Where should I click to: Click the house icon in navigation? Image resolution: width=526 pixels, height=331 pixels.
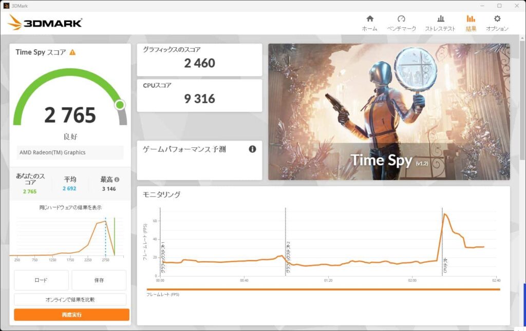[x=370, y=19]
